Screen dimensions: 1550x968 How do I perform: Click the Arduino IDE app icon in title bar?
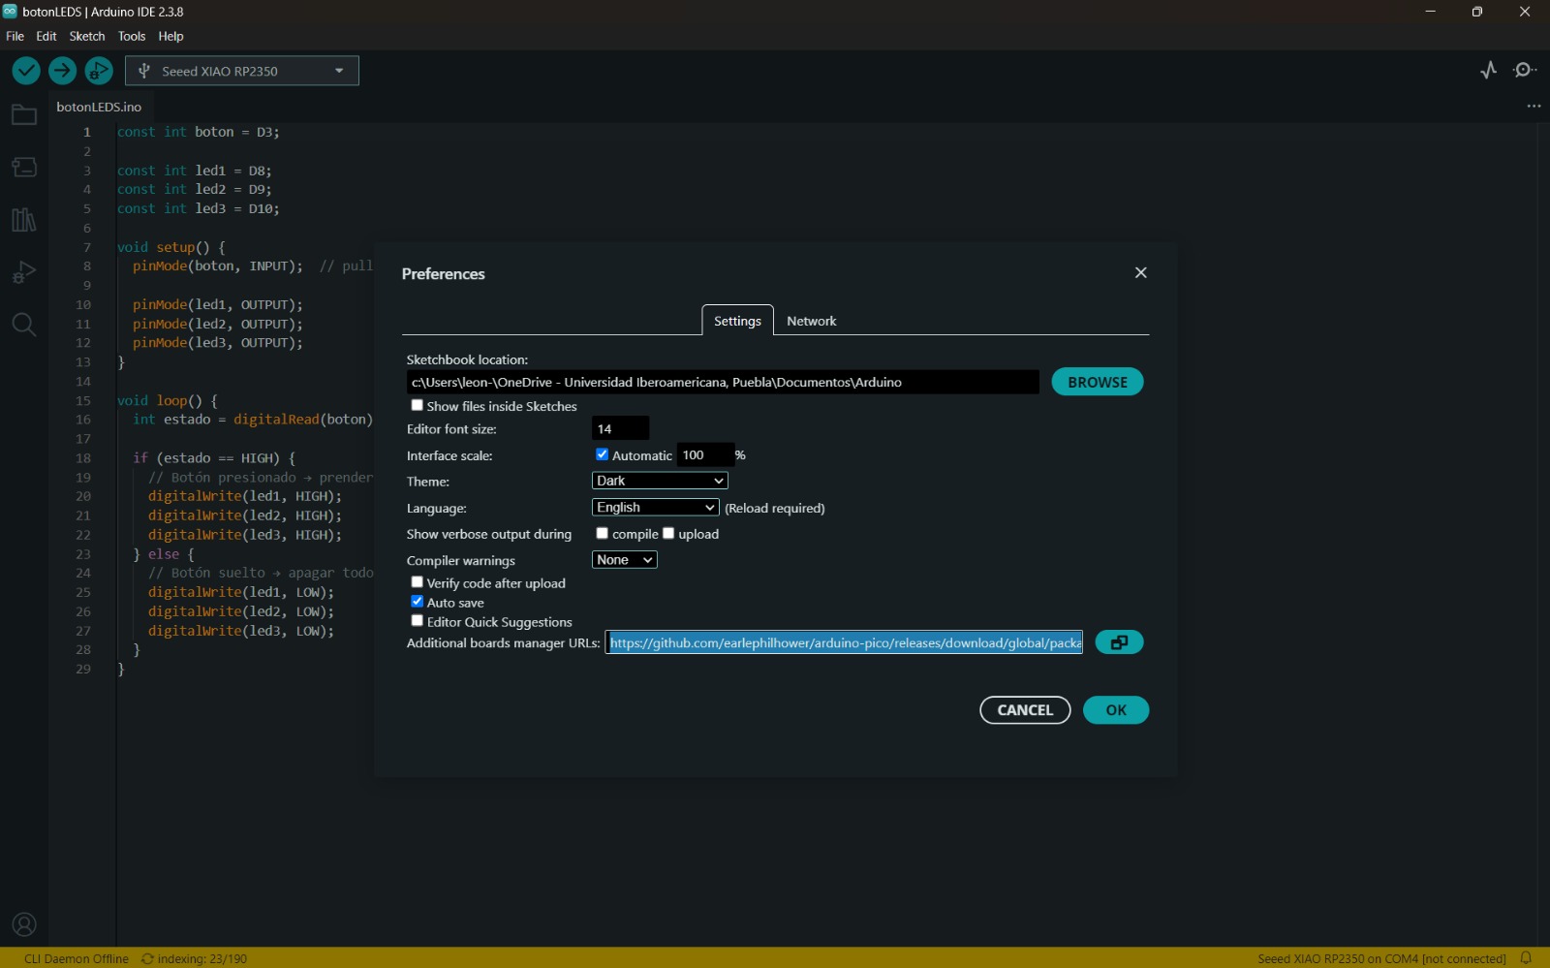coord(10,12)
